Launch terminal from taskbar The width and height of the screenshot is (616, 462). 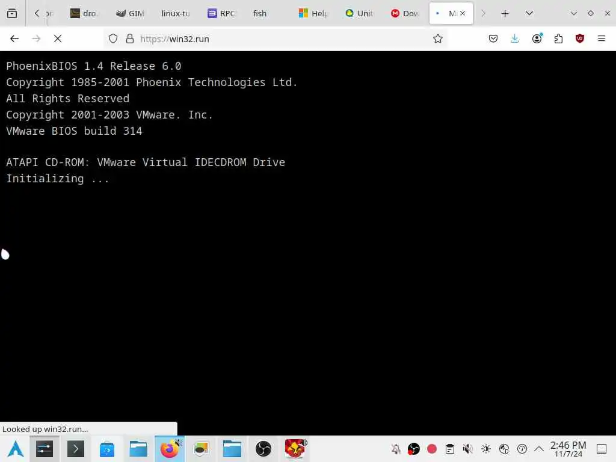[x=75, y=449]
